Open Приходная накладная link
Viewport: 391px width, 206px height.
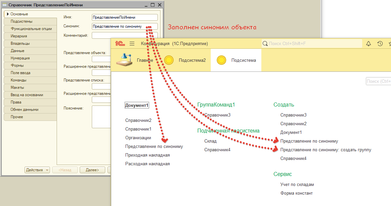147,155
